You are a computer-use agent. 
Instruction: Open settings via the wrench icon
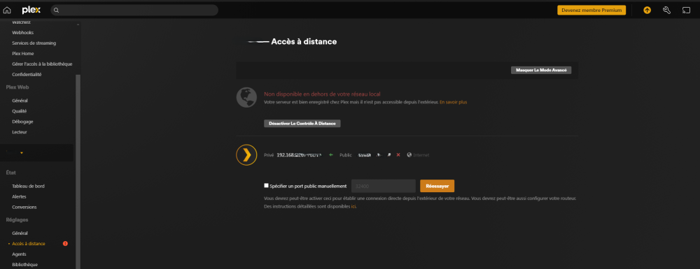(666, 10)
